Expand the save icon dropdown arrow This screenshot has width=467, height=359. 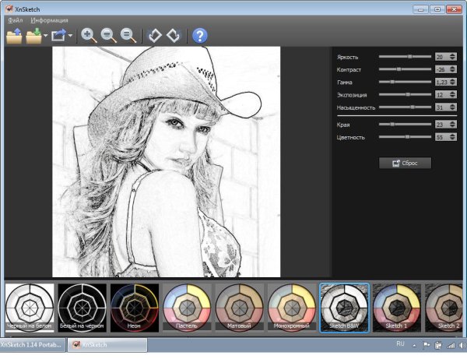pos(45,36)
